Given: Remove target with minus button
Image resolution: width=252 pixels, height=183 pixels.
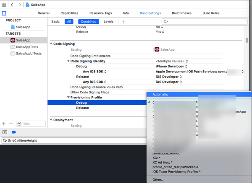Looking at the screenshot, I should 11,124.
